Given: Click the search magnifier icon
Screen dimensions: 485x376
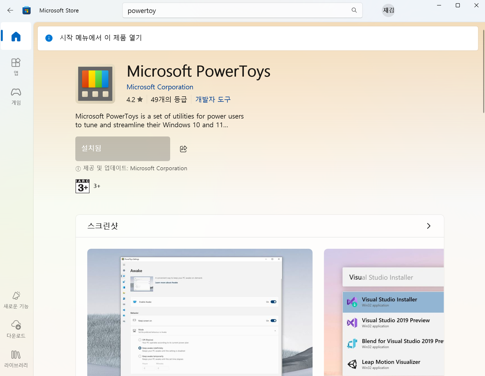Looking at the screenshot, I should pyautogui.click(x=354, y=10).
